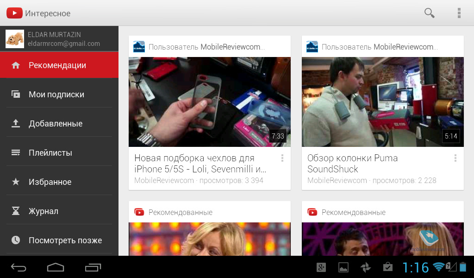Viewport: 474px width, 278px height.
Task: Open the Google+ notification icon
Action: pyautogui.click(x=321, y=267)
